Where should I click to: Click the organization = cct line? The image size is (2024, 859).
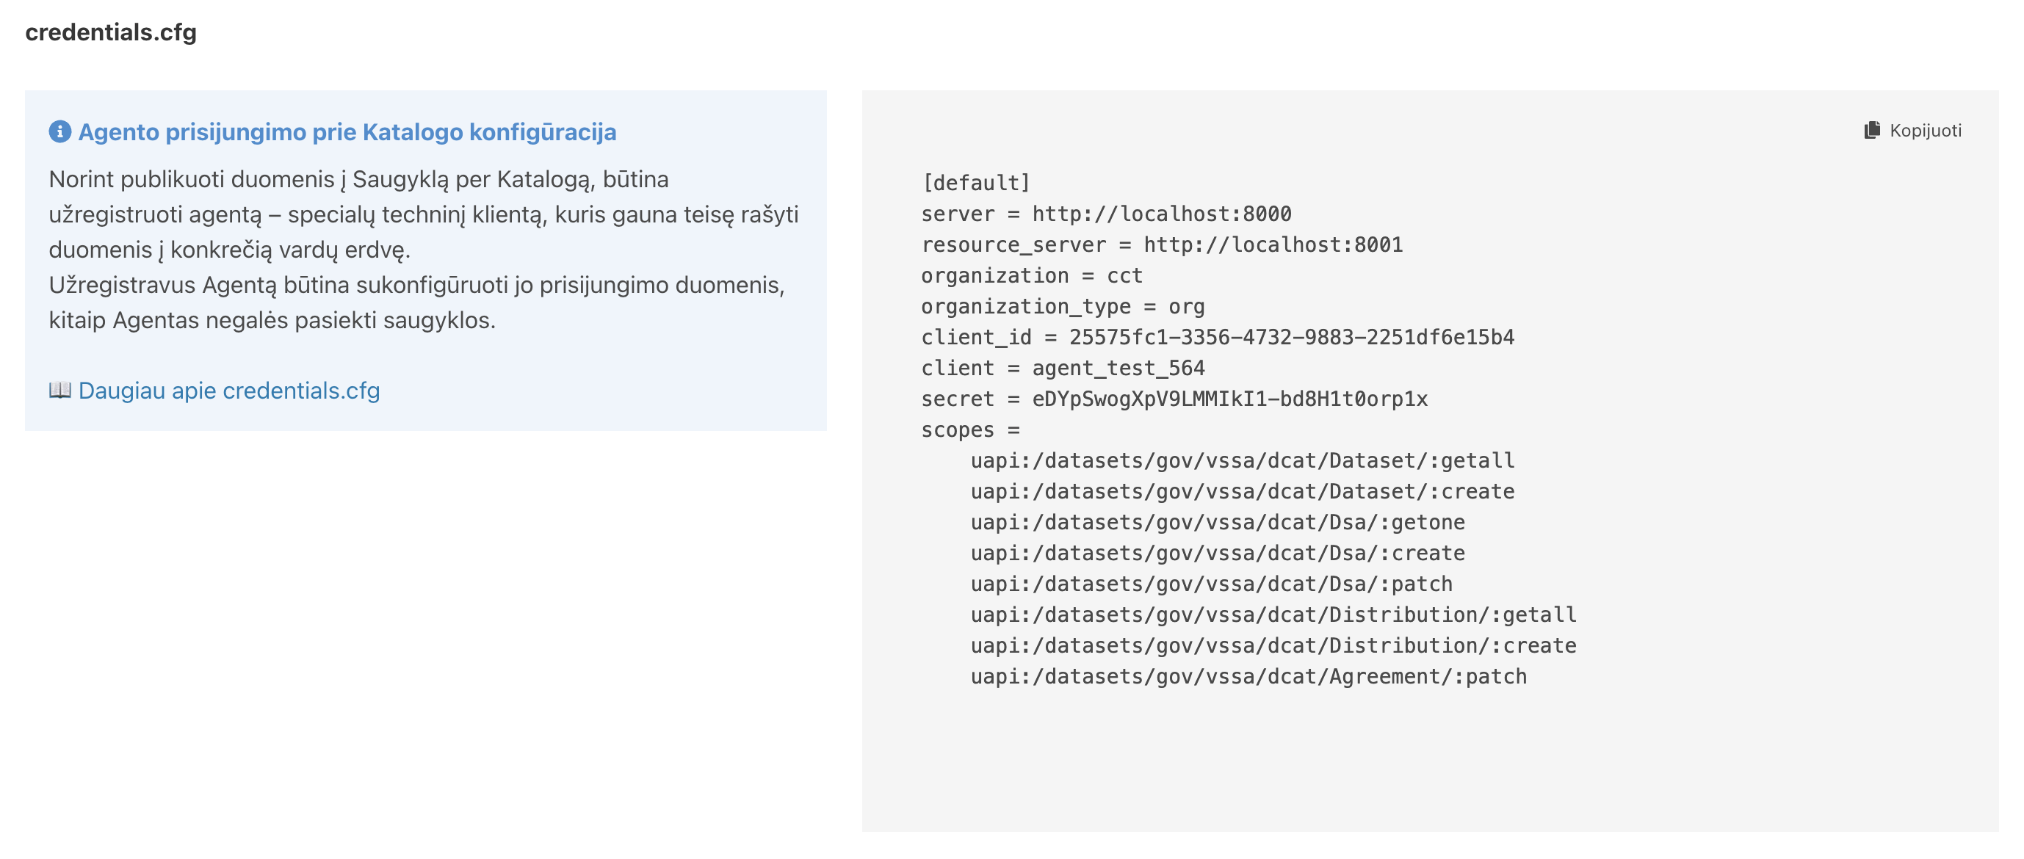point(1032,275)
